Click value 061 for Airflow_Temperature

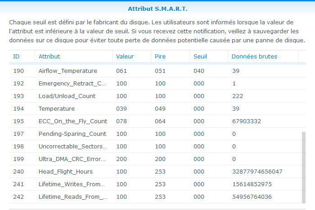tap(121, 71)
